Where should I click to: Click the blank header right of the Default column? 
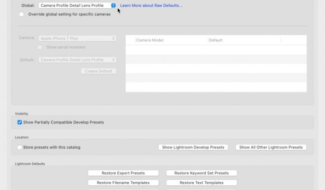pos(293,40)
